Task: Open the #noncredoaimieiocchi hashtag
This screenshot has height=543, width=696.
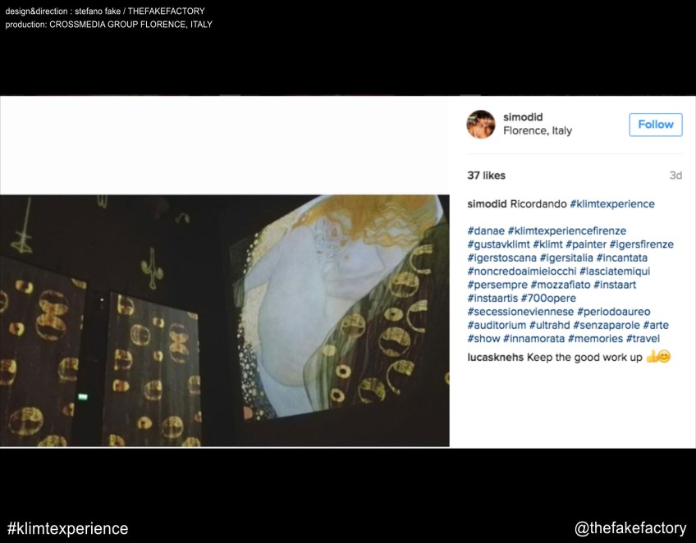Action: 521,271
